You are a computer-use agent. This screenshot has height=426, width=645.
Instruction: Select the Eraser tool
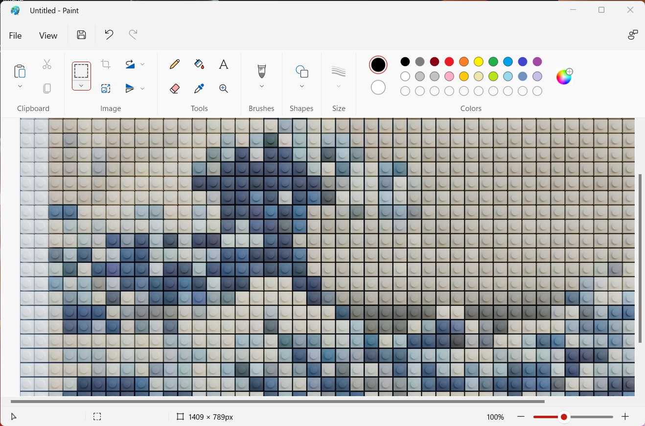click(174, 89)
